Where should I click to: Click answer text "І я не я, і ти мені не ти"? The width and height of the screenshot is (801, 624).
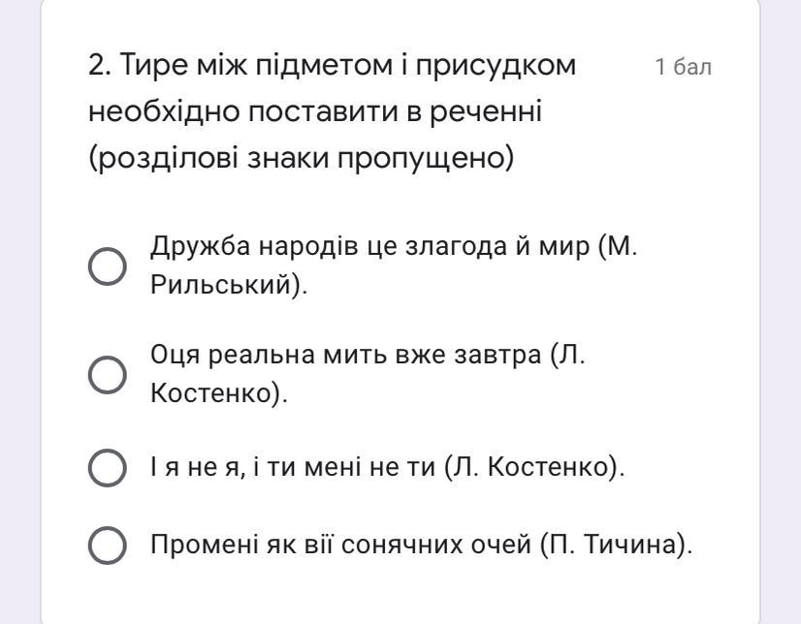pyautogui.click(x=293, y=467)
